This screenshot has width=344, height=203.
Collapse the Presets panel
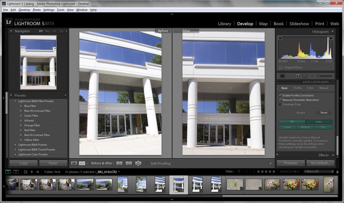(11, 95)
